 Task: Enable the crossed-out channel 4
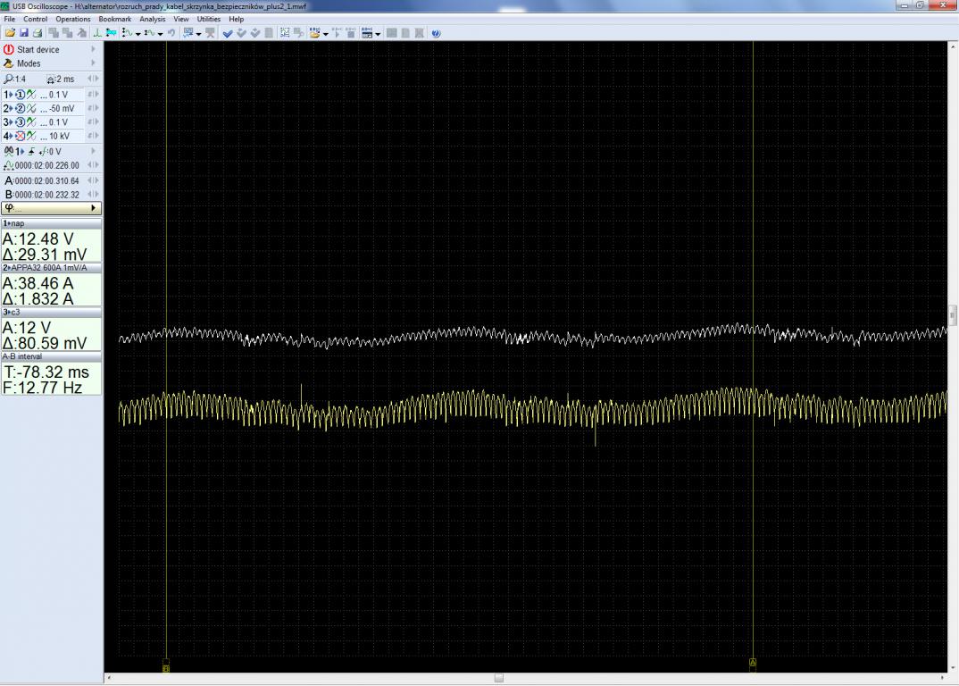(x=19, y=137)
